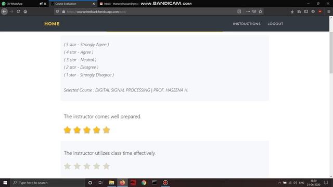Click the scrollbar down arrow
The height and width of the screenshot is (187, 333).
(x=331, y=177)
